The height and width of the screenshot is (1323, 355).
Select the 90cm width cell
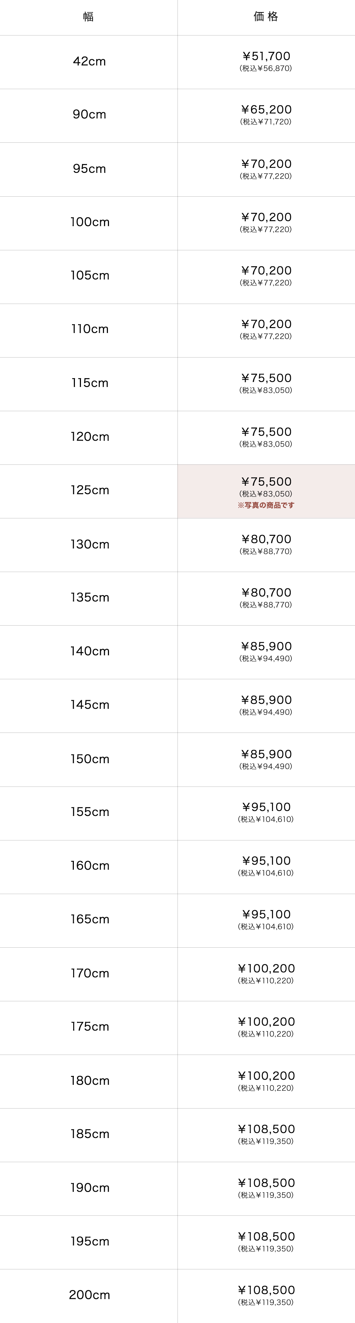click(x=89, y=115)
